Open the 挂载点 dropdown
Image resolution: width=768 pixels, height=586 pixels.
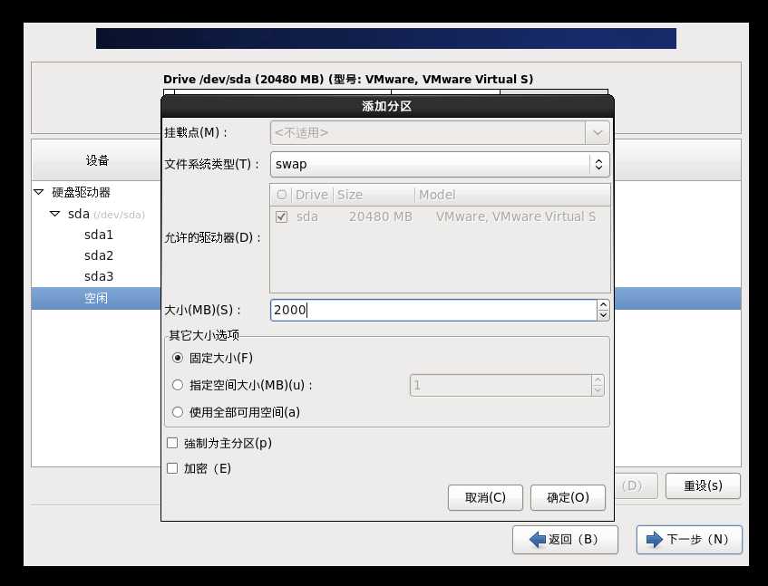point(598,132)
